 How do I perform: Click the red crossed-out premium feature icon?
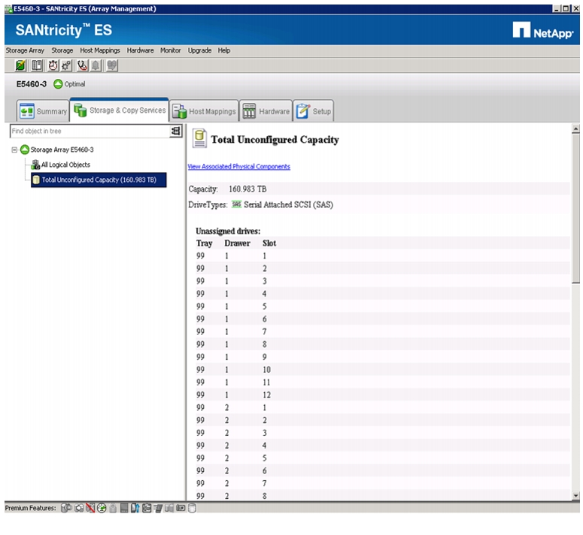tap(90, 508)
